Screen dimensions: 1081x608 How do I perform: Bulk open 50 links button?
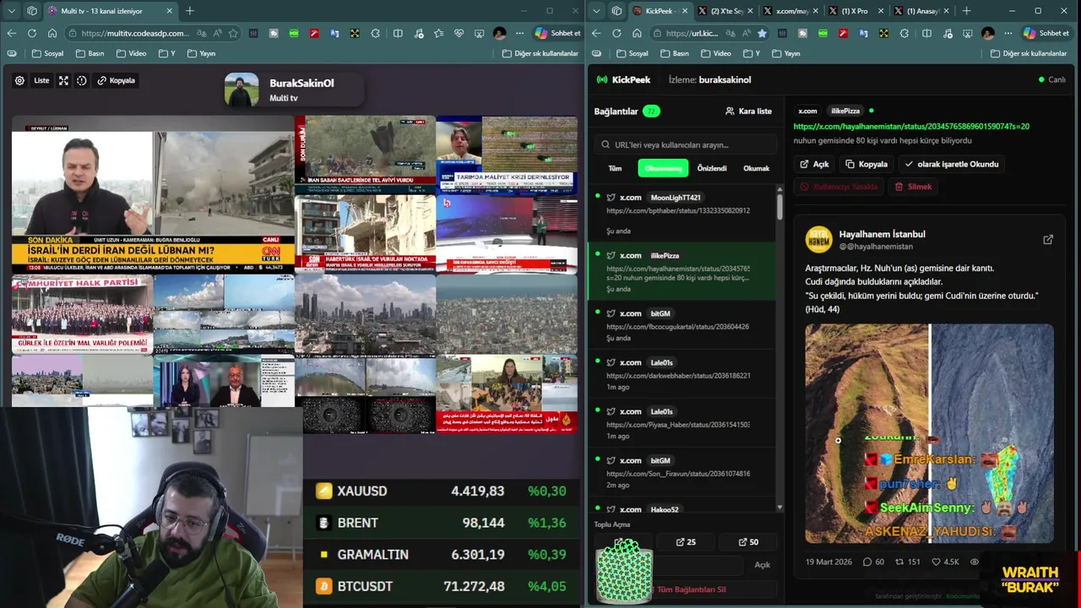pos(748,542)
